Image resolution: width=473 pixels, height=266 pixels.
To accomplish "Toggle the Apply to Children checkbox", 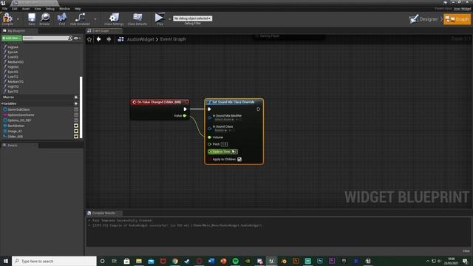I will [x=239, y=160].
